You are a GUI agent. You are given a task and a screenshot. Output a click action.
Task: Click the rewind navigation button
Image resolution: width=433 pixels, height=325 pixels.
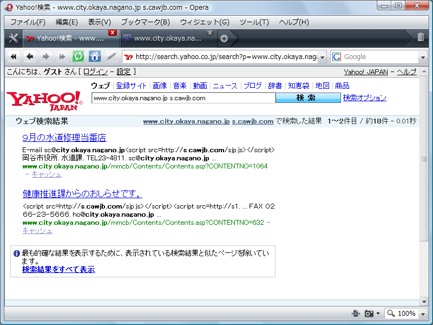pyautogui.click(x=14, y=57)
